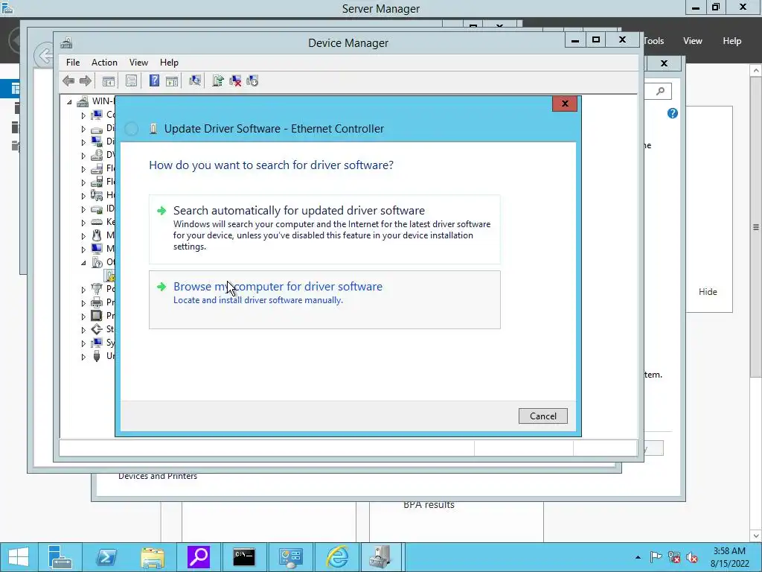
Task: Click the Server Manager vertical scrollbar
Action: [x=756, y=227]
